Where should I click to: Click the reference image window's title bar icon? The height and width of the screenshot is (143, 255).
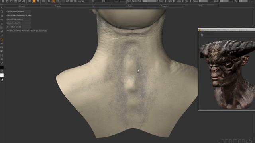click(200, 30)
